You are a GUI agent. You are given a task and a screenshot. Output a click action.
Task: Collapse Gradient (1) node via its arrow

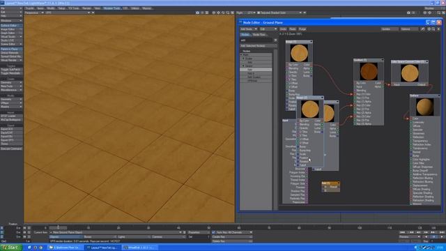(382, 60)
